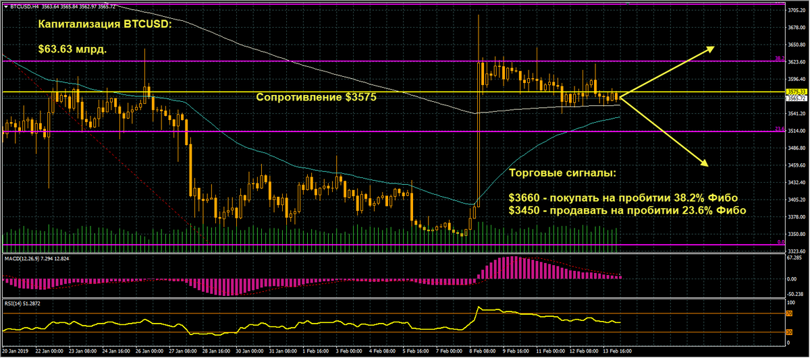Viewport: 810px width, 358px height.
Task: Click the 0.0 Fibonacci level label
Action: 780,242
